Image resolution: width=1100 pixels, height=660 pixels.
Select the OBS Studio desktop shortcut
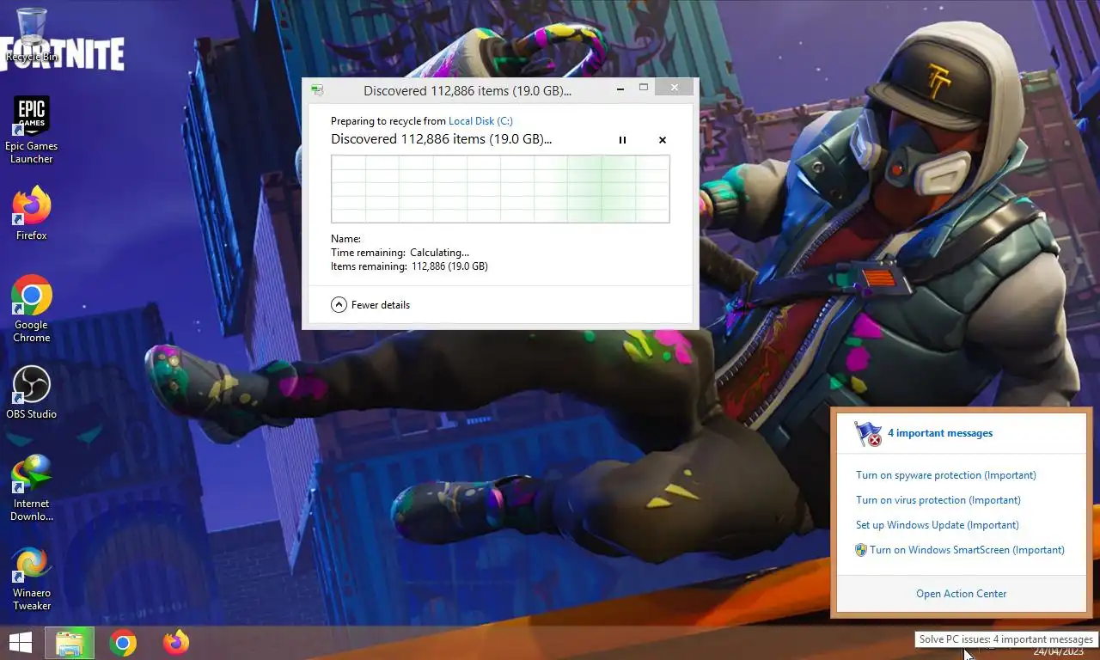[31, 393]
